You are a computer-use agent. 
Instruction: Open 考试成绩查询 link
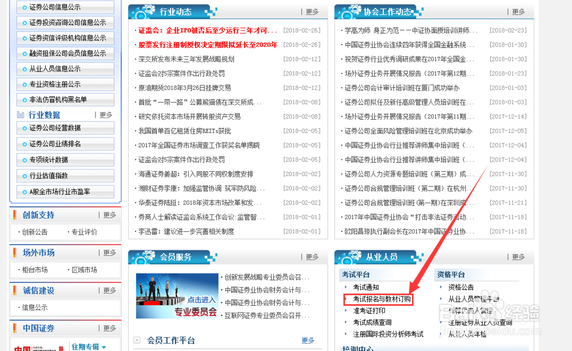[372, 322]
